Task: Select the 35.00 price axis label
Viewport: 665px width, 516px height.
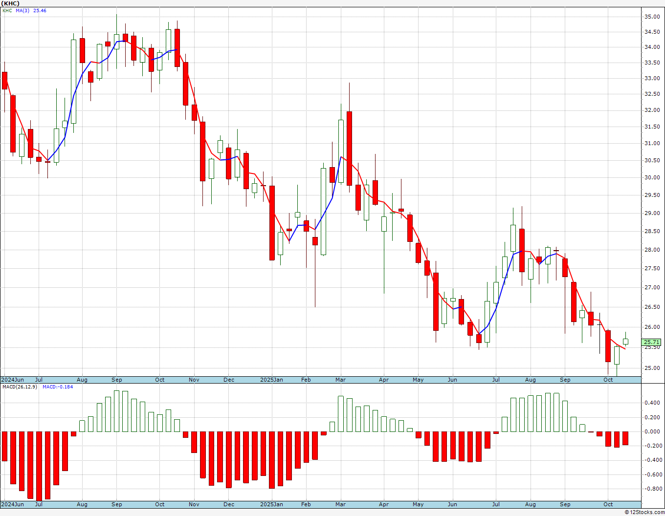Action: tap(652, 17)
